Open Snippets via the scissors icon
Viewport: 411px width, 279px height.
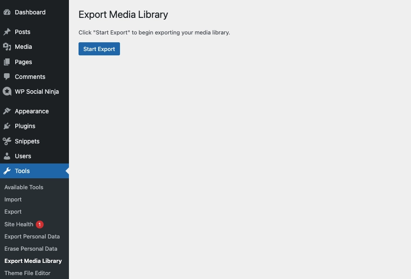(x=7, y=141)
